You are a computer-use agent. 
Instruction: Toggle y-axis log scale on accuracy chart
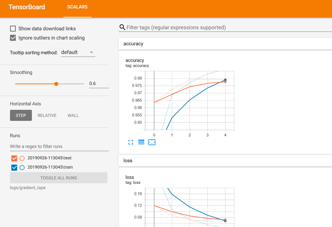pos(141,142)
